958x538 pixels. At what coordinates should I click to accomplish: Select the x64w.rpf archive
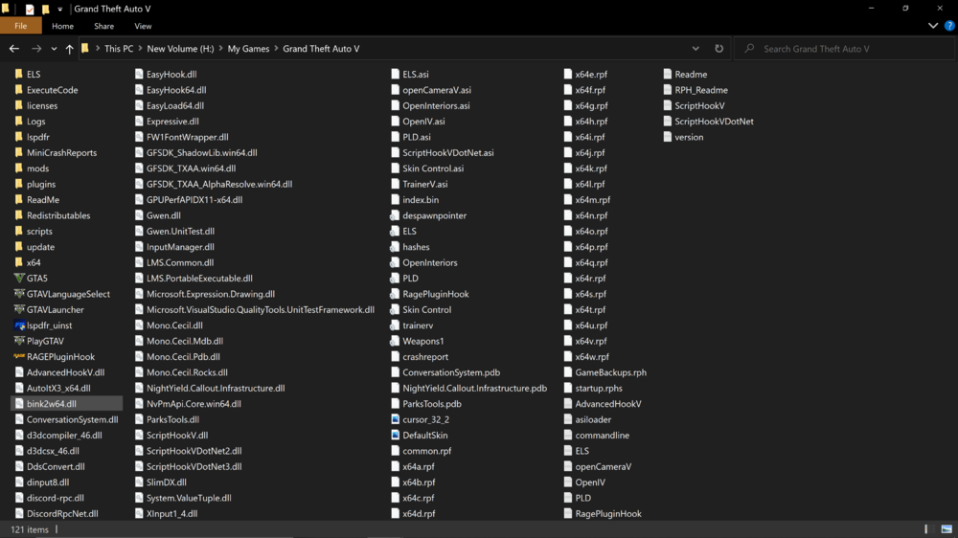pos(586,357)
